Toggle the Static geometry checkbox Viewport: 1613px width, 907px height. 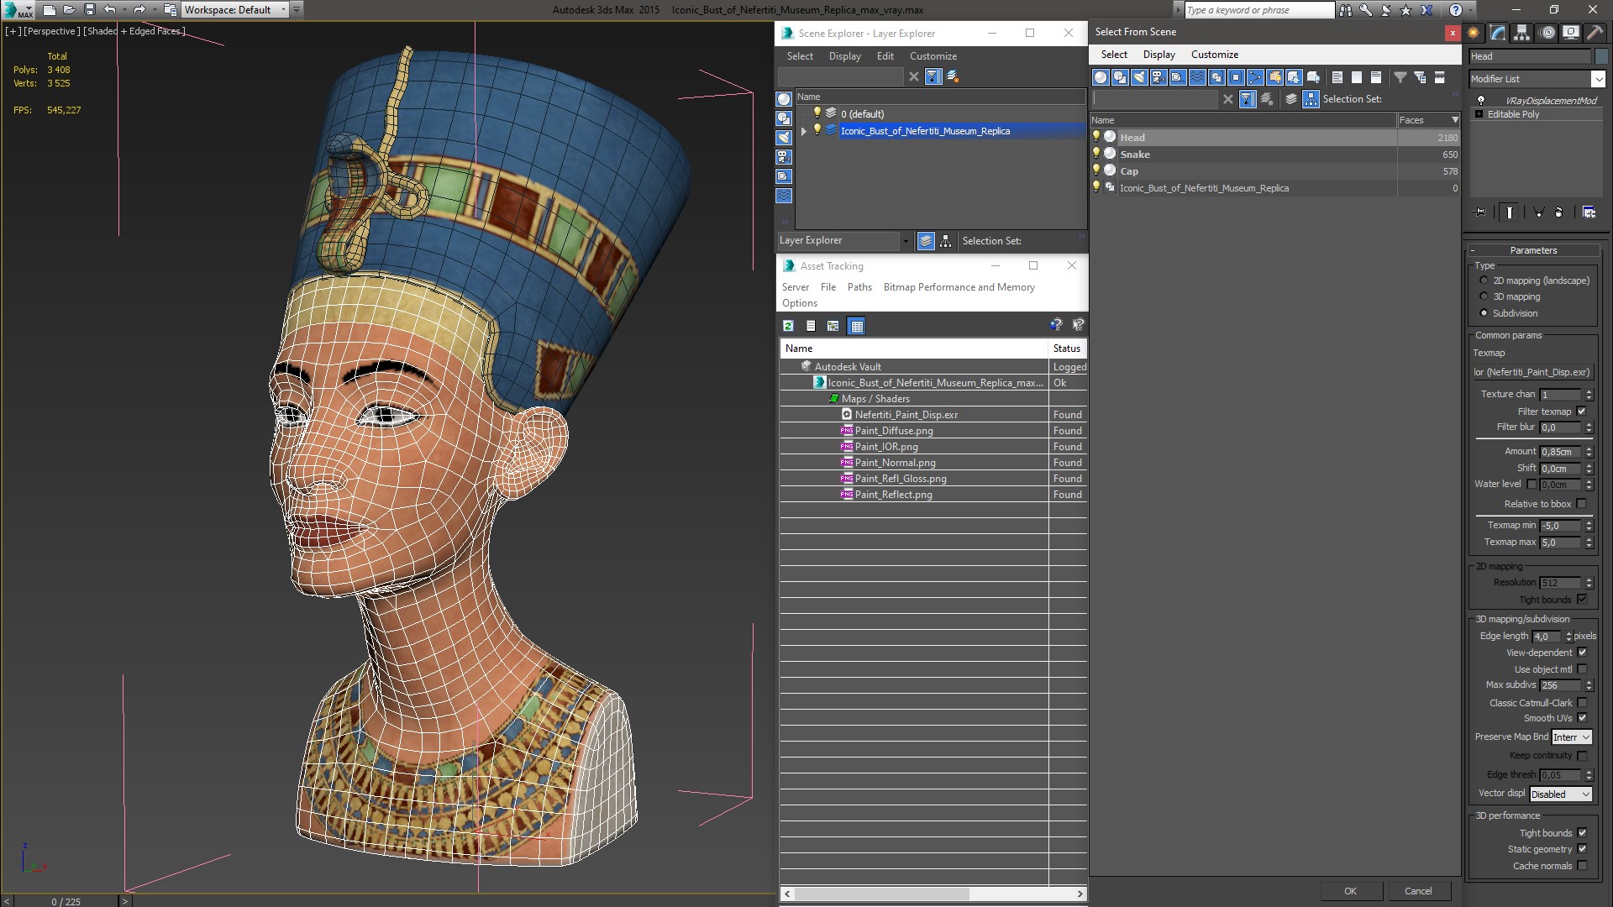click(x=1582, y=849)
